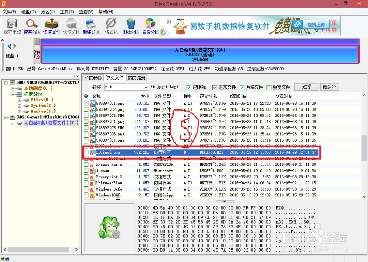This screenshot has width=368, height=262.
Task: Click the Delete Partition (删除分区) toolbar icon
Action: tap(131, 26)
